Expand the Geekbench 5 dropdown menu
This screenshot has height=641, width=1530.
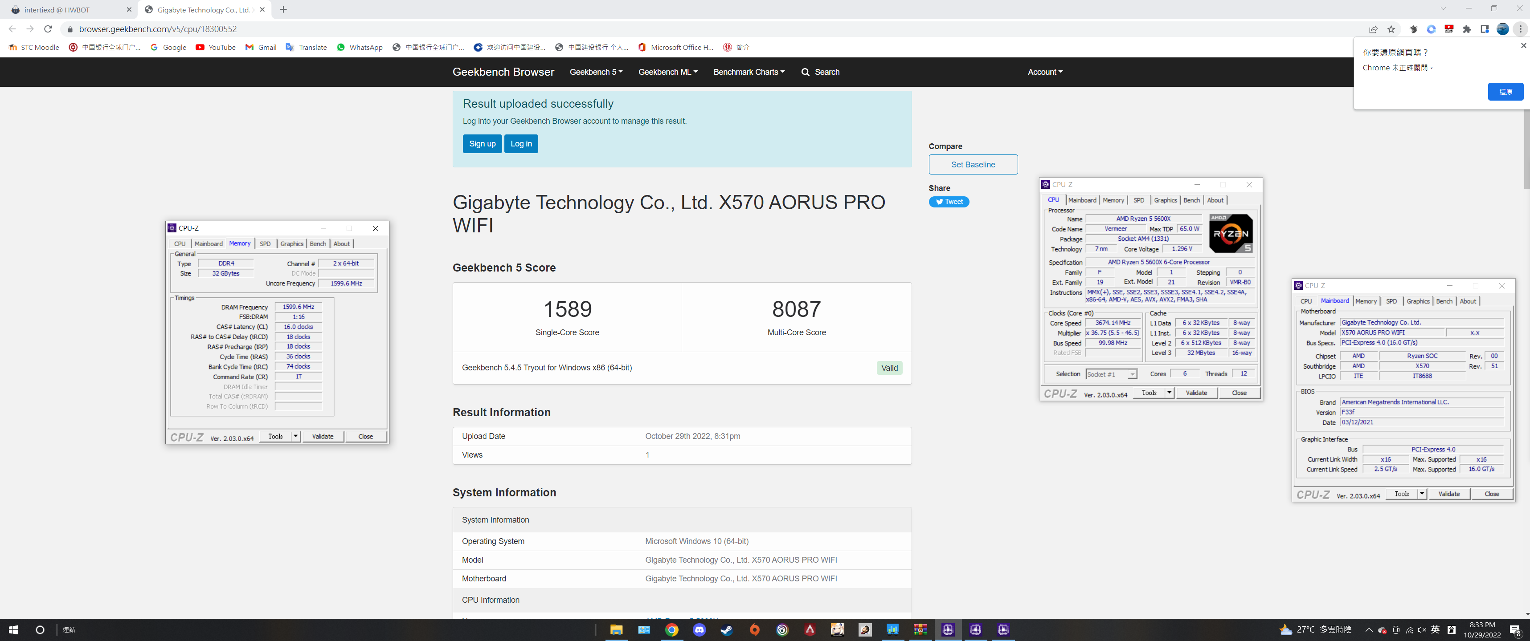(596, 72)
